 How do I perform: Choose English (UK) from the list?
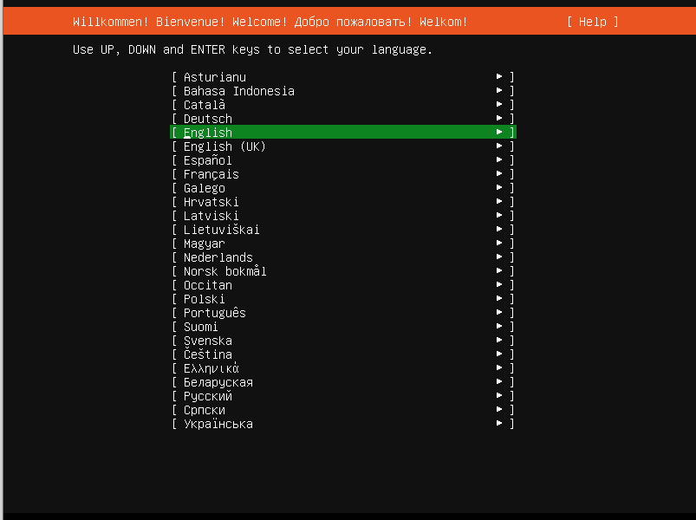pos(224,146)
